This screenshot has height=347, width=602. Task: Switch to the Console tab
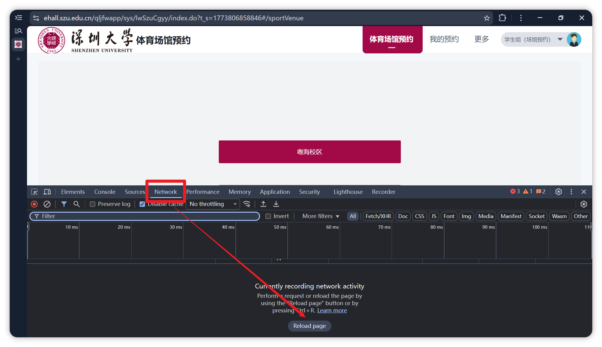[x=105, y=192]
